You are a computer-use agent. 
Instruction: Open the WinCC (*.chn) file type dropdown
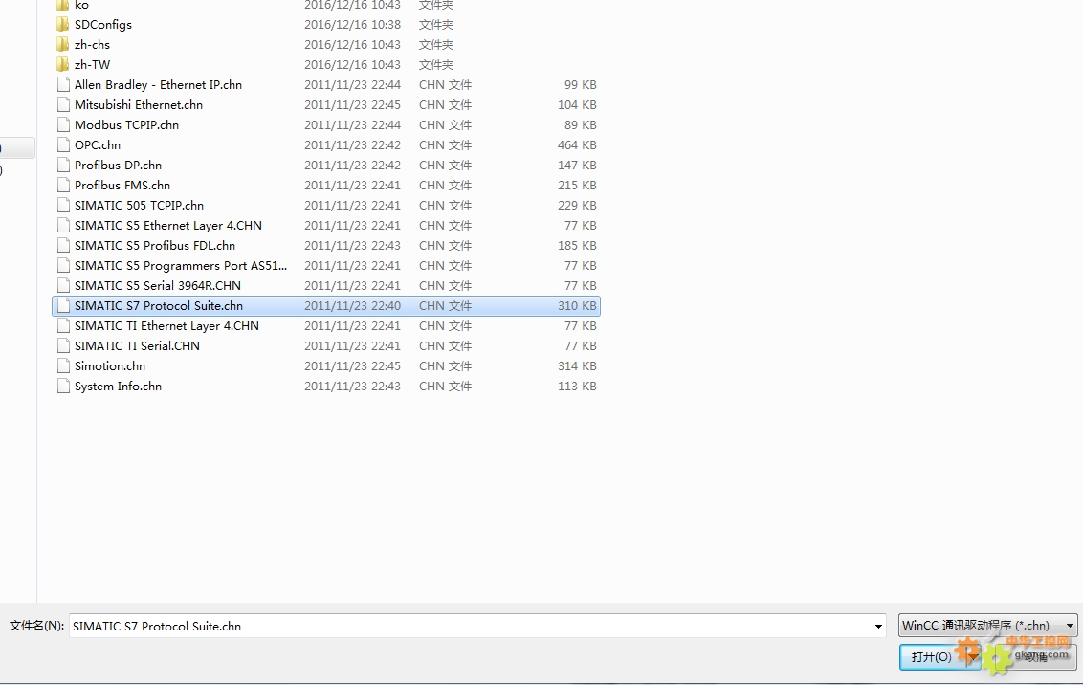(x=987, y=626)
